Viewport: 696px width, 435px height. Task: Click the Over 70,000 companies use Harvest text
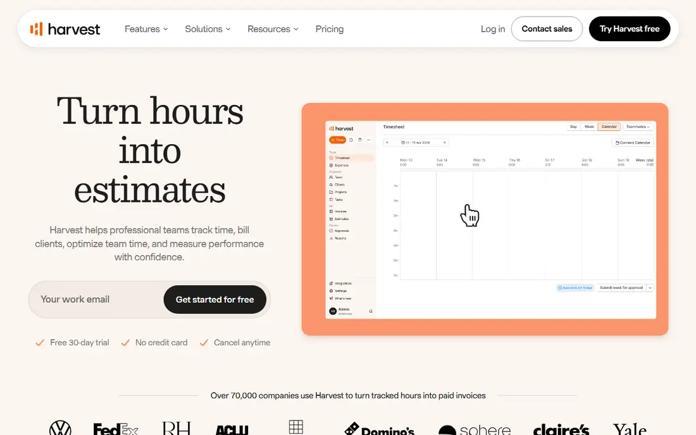point(348,396)
